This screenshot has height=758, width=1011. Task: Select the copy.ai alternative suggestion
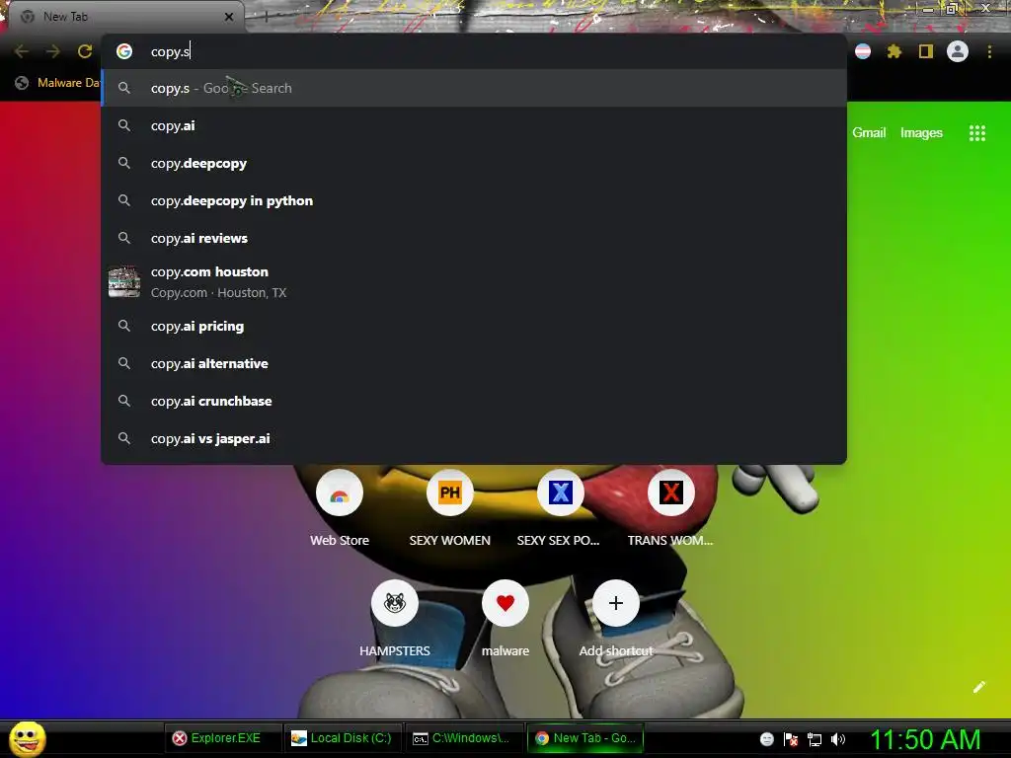[x=474, y=363]
